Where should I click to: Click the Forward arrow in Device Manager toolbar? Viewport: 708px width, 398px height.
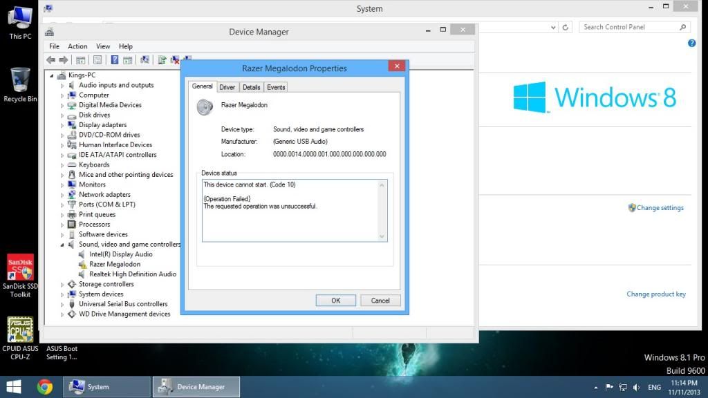pyautogui.click(x=64, y=60)
